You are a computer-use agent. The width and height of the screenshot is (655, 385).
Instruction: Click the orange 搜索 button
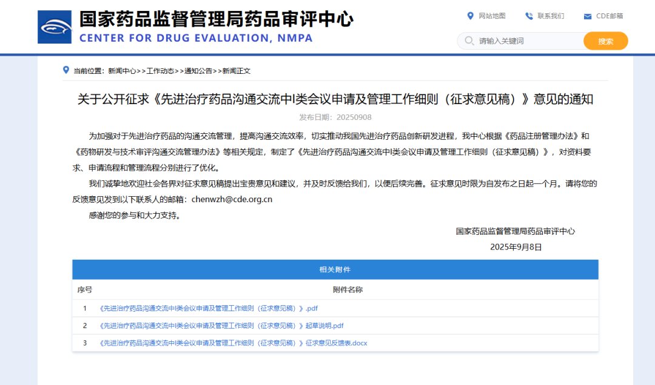click(x=606, y=41)
